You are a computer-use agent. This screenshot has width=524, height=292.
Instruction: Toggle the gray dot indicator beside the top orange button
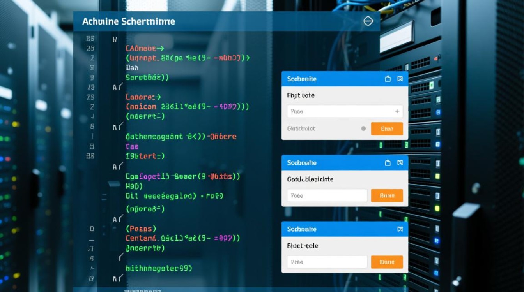pos(363,128)
